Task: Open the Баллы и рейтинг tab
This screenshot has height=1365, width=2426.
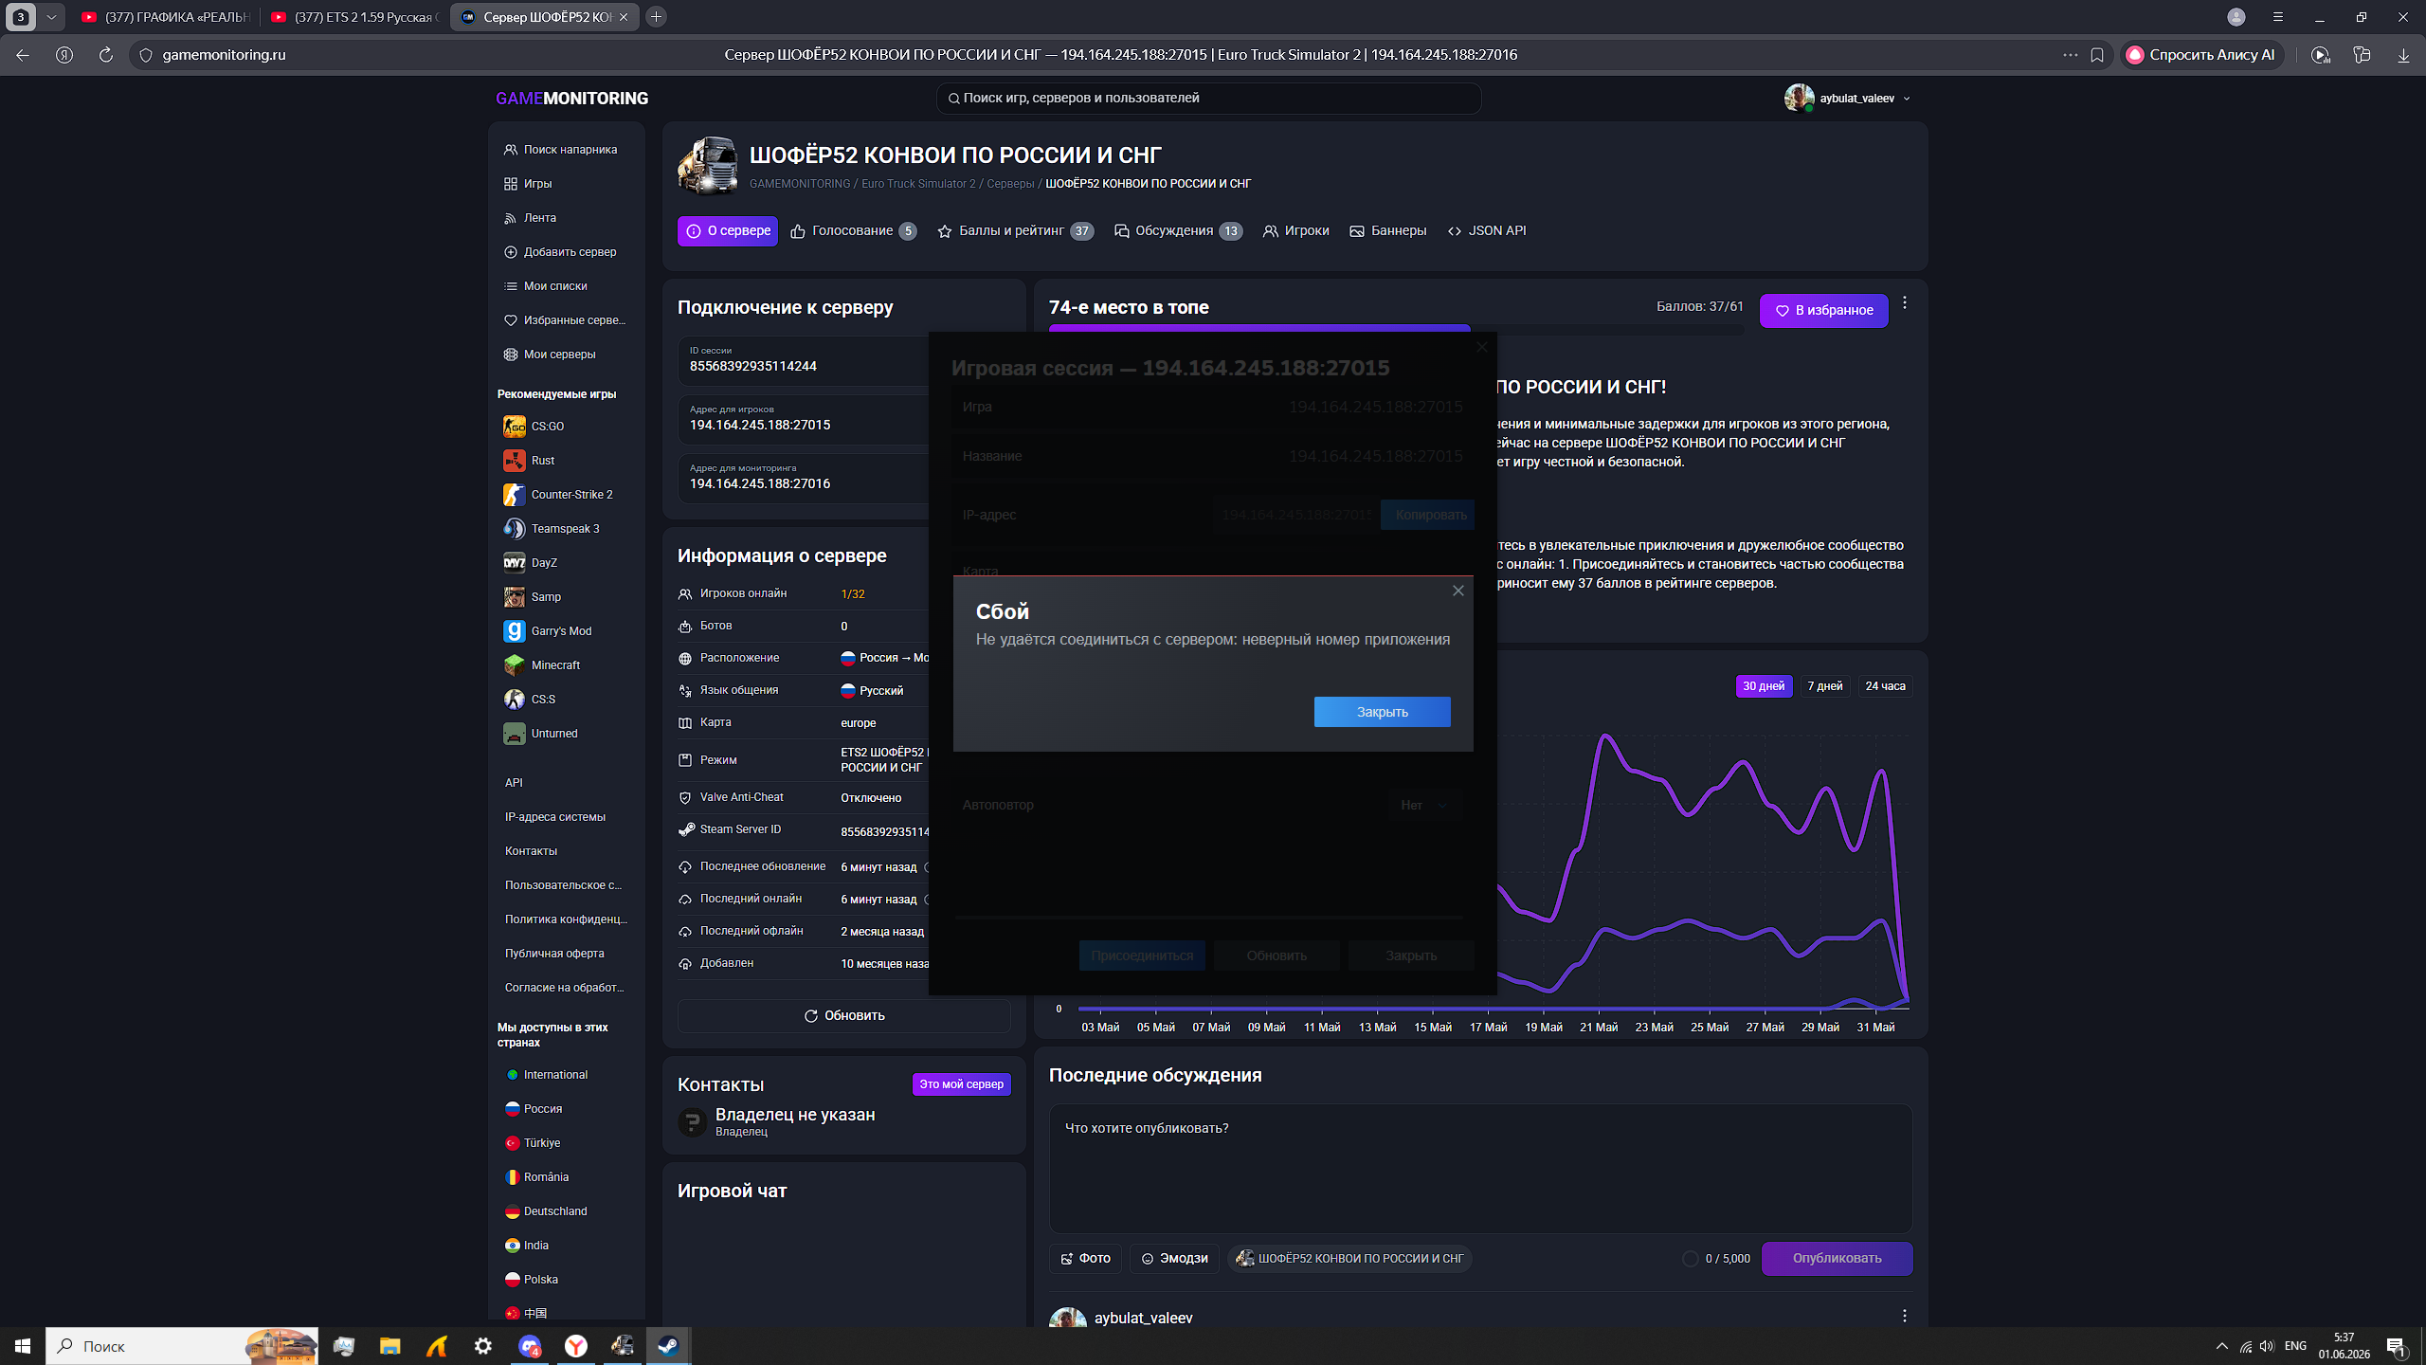Action: coord(1015,231)
